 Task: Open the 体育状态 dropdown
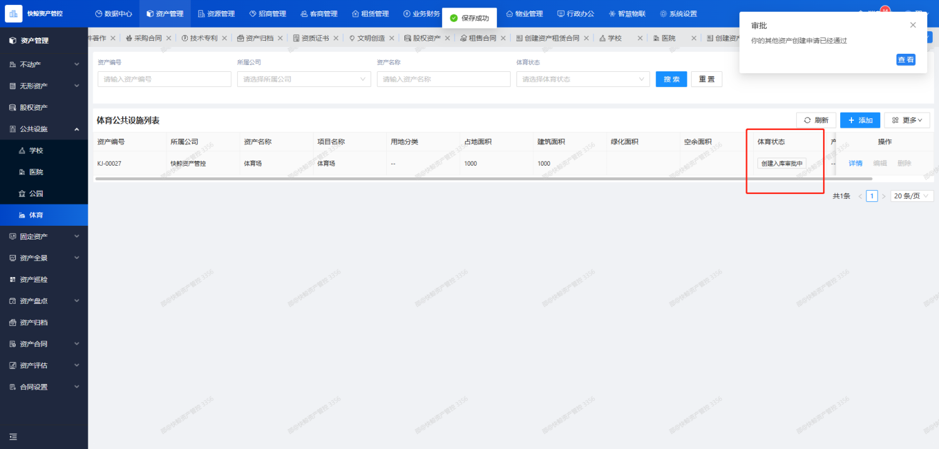point(583,79)
